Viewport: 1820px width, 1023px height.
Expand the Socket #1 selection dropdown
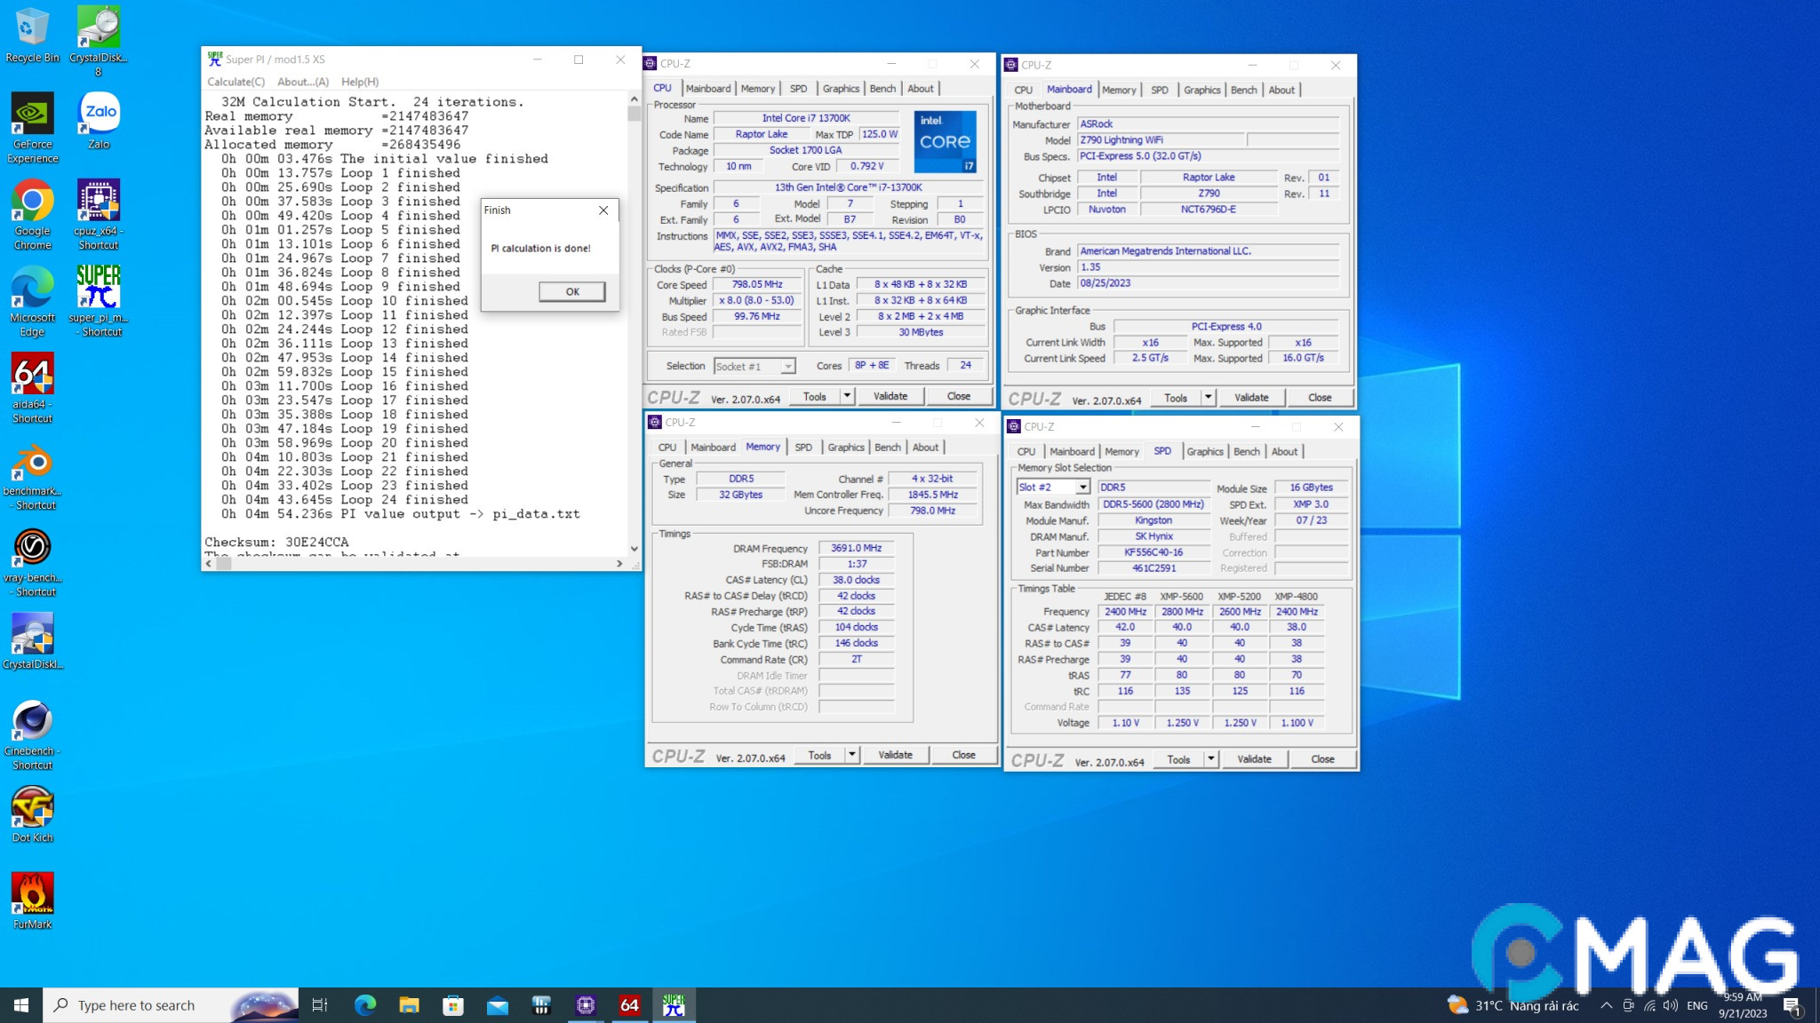point(787,367)
